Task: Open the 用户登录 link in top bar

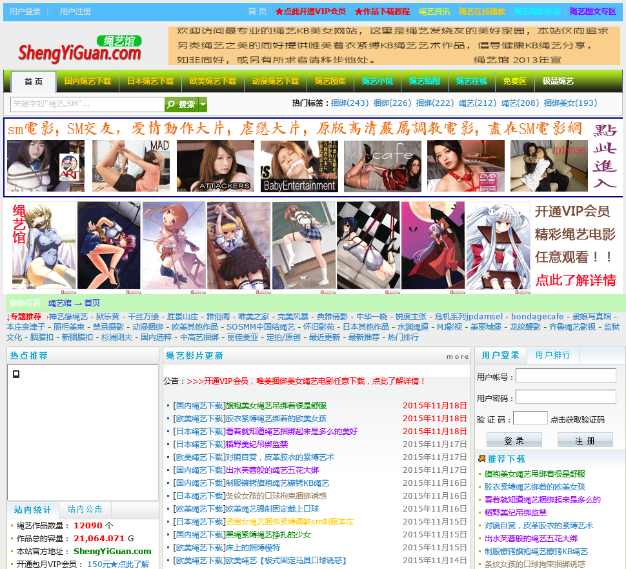Action: (25, 12)
